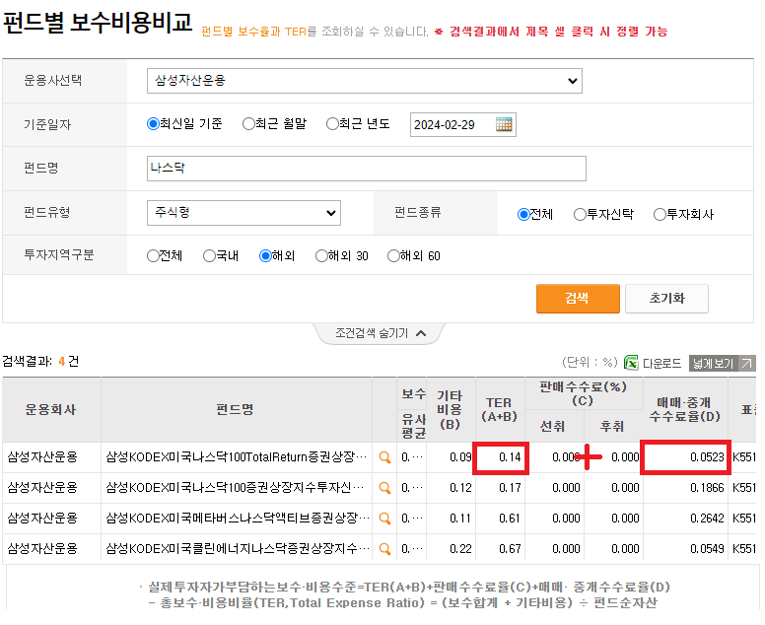This screenshot has height=625, width=765.
Task: Open 펀드유형 dropdown showing 주식형
Action: point(243,213)
